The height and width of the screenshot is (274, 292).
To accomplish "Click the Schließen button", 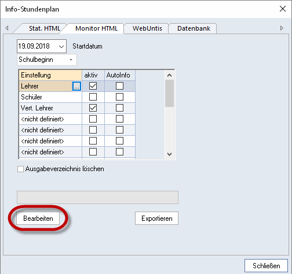I will point(266,266).
